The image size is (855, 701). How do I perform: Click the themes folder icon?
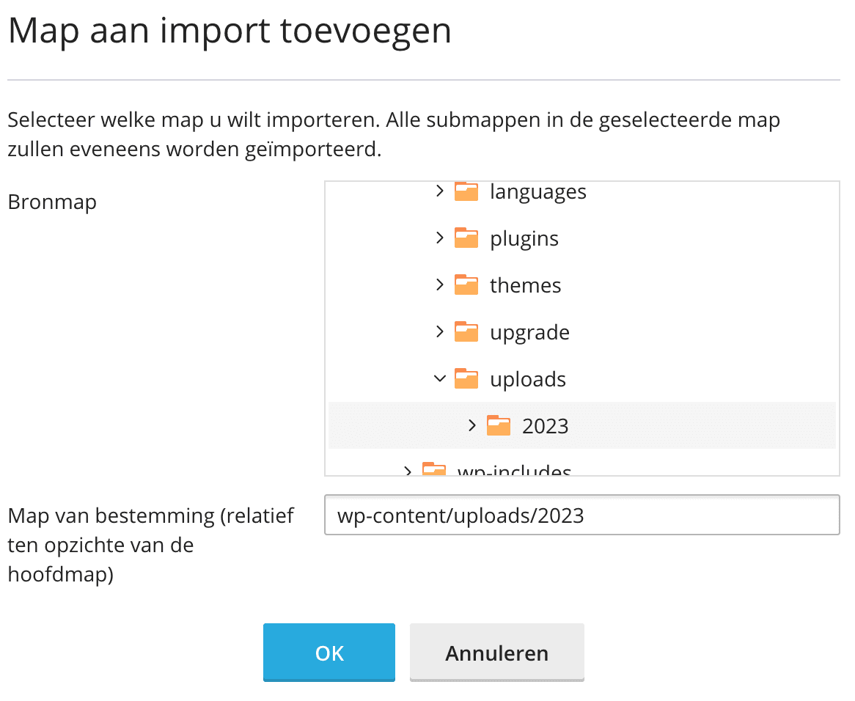pyautogui.click(x=466, y=285)
